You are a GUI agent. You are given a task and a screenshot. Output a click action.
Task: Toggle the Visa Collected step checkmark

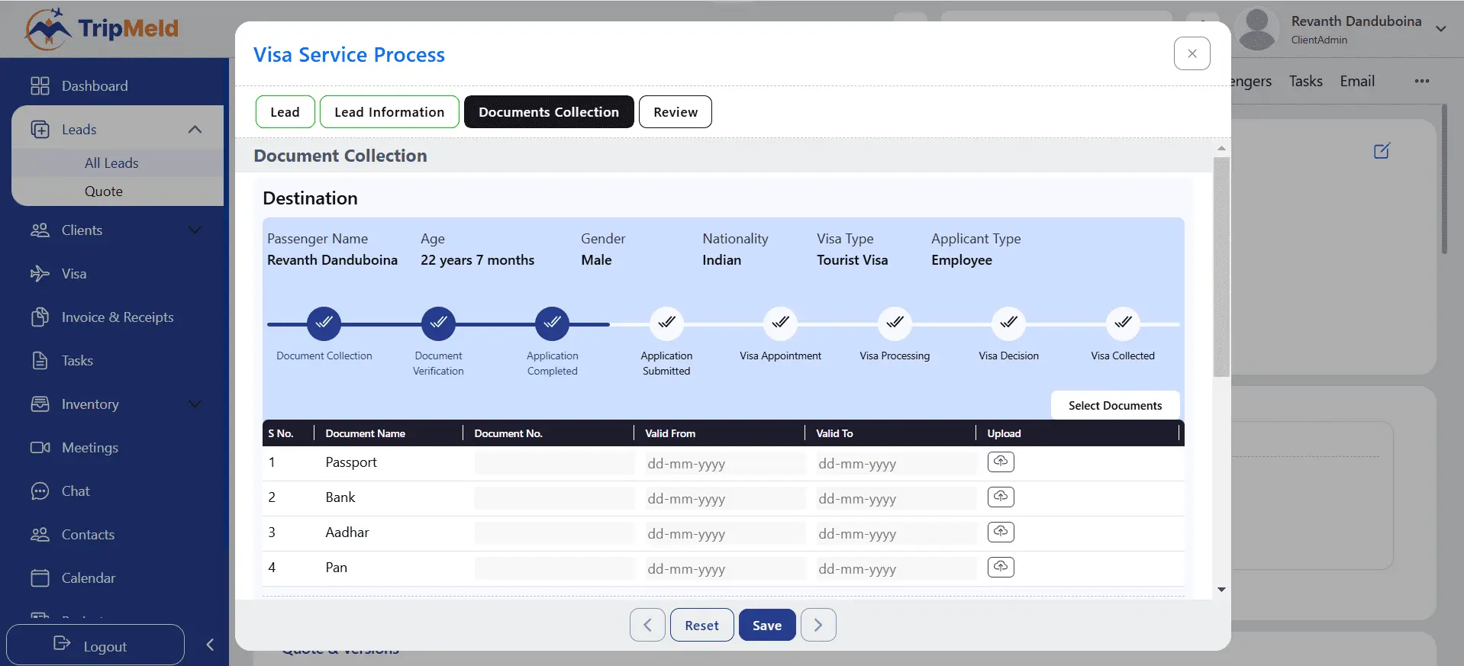(1122, 323)
